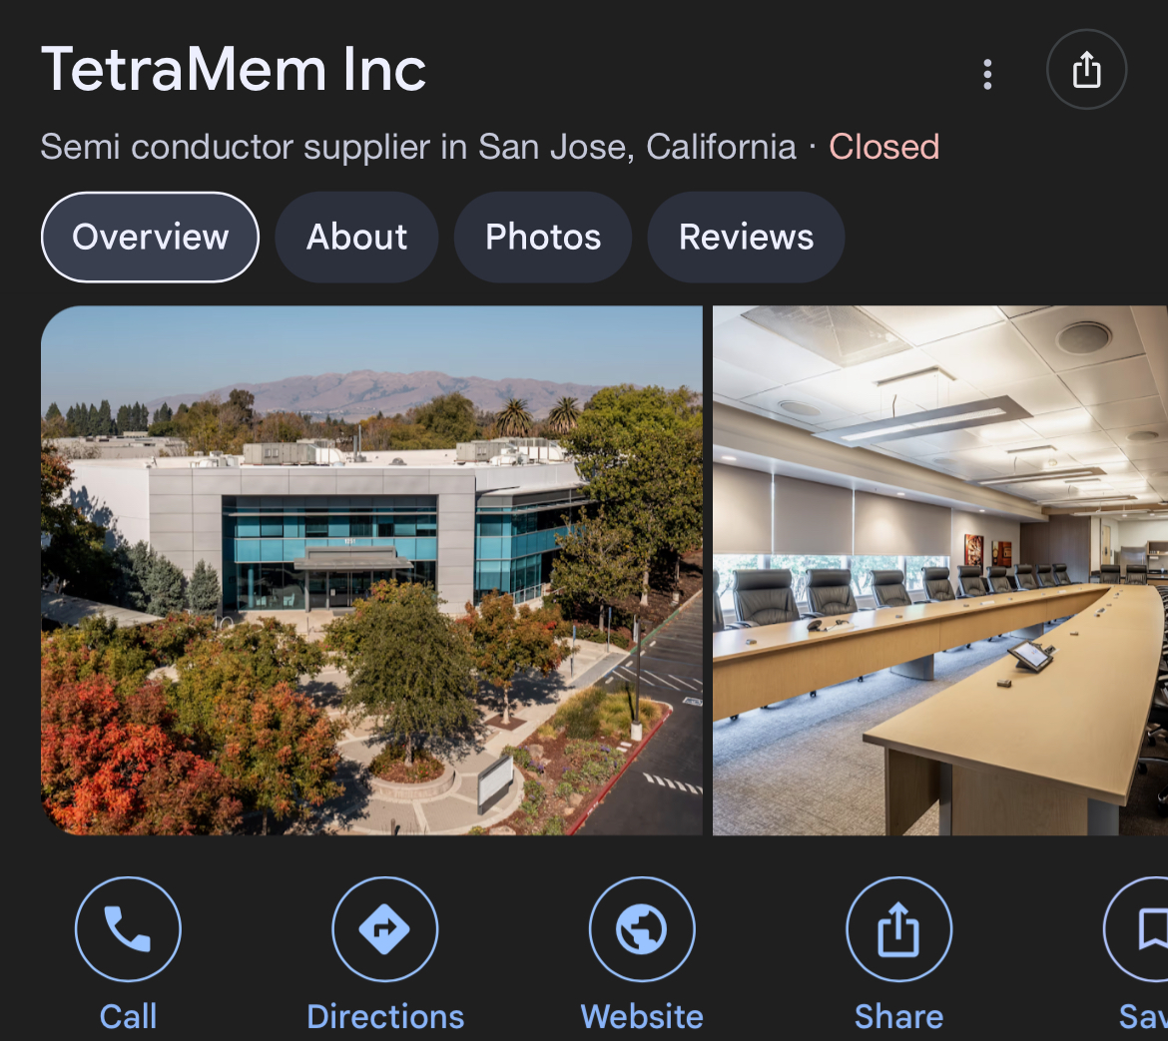Switch to the About tab
Screen dimensions: 1168x1041
tap(356, 237)
